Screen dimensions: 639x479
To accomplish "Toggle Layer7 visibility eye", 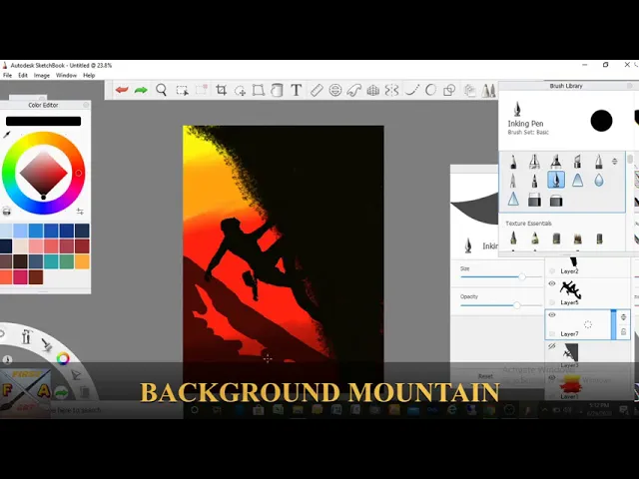I will [x=552, y=315].
